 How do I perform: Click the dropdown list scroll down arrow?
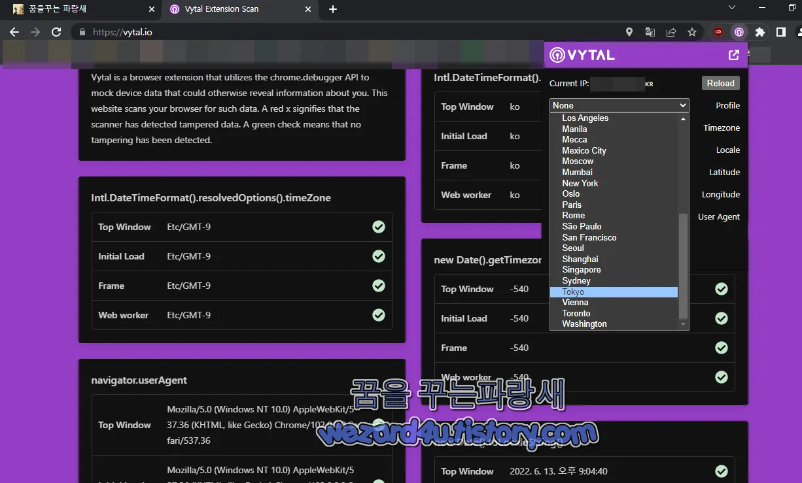coord(684,324)
